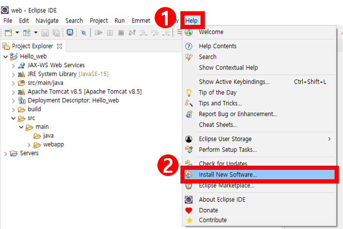Viewport: 343px width, 229px height.
Task: Click the Save All stacked disks icon
Action: [56, 33]
